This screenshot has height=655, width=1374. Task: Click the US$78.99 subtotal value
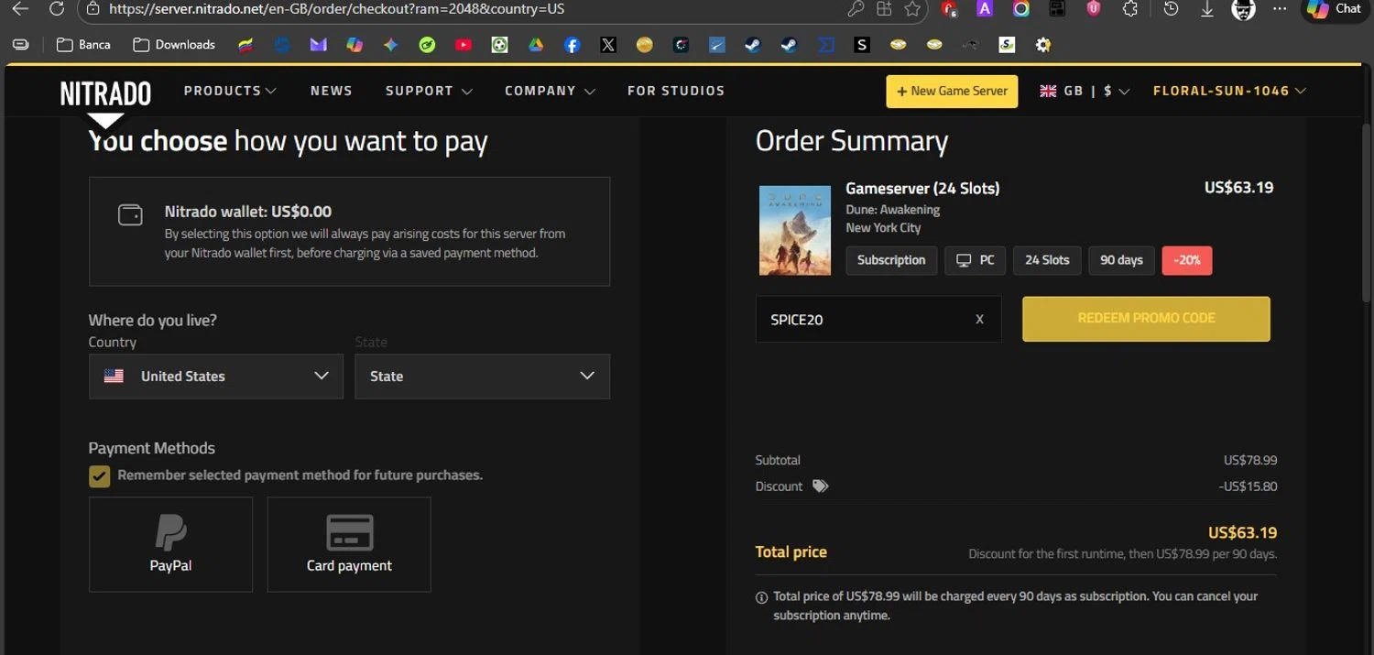click(1250, 460)
